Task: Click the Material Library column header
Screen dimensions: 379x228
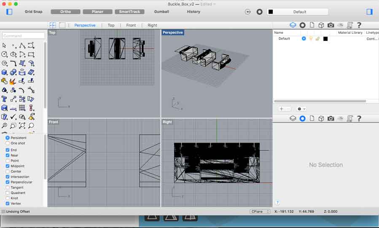Action: (x=350, y=33)
